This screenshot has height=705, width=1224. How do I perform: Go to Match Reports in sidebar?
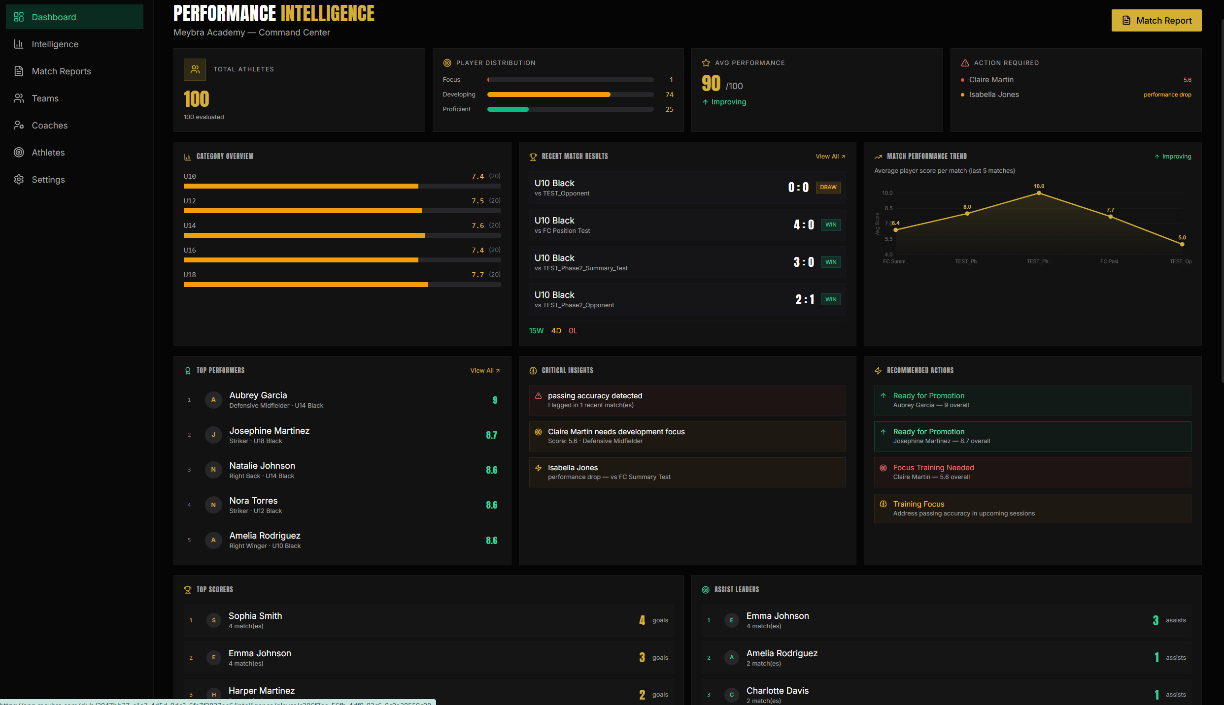click(74, 71)
